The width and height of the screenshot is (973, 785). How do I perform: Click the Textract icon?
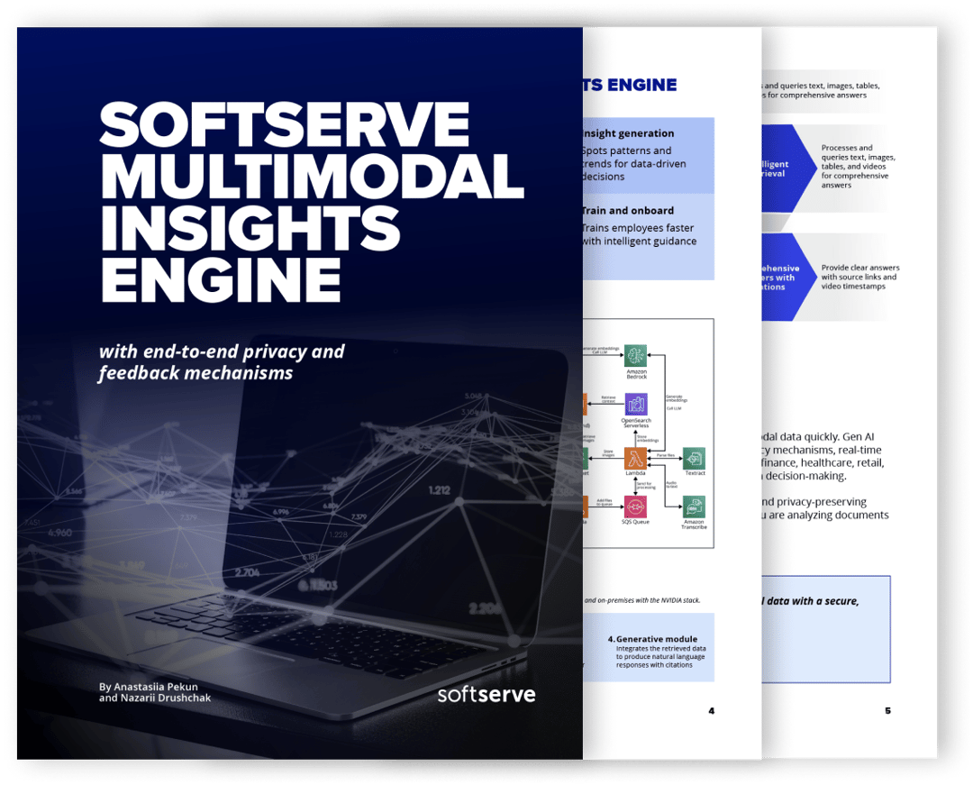point(694,459)
